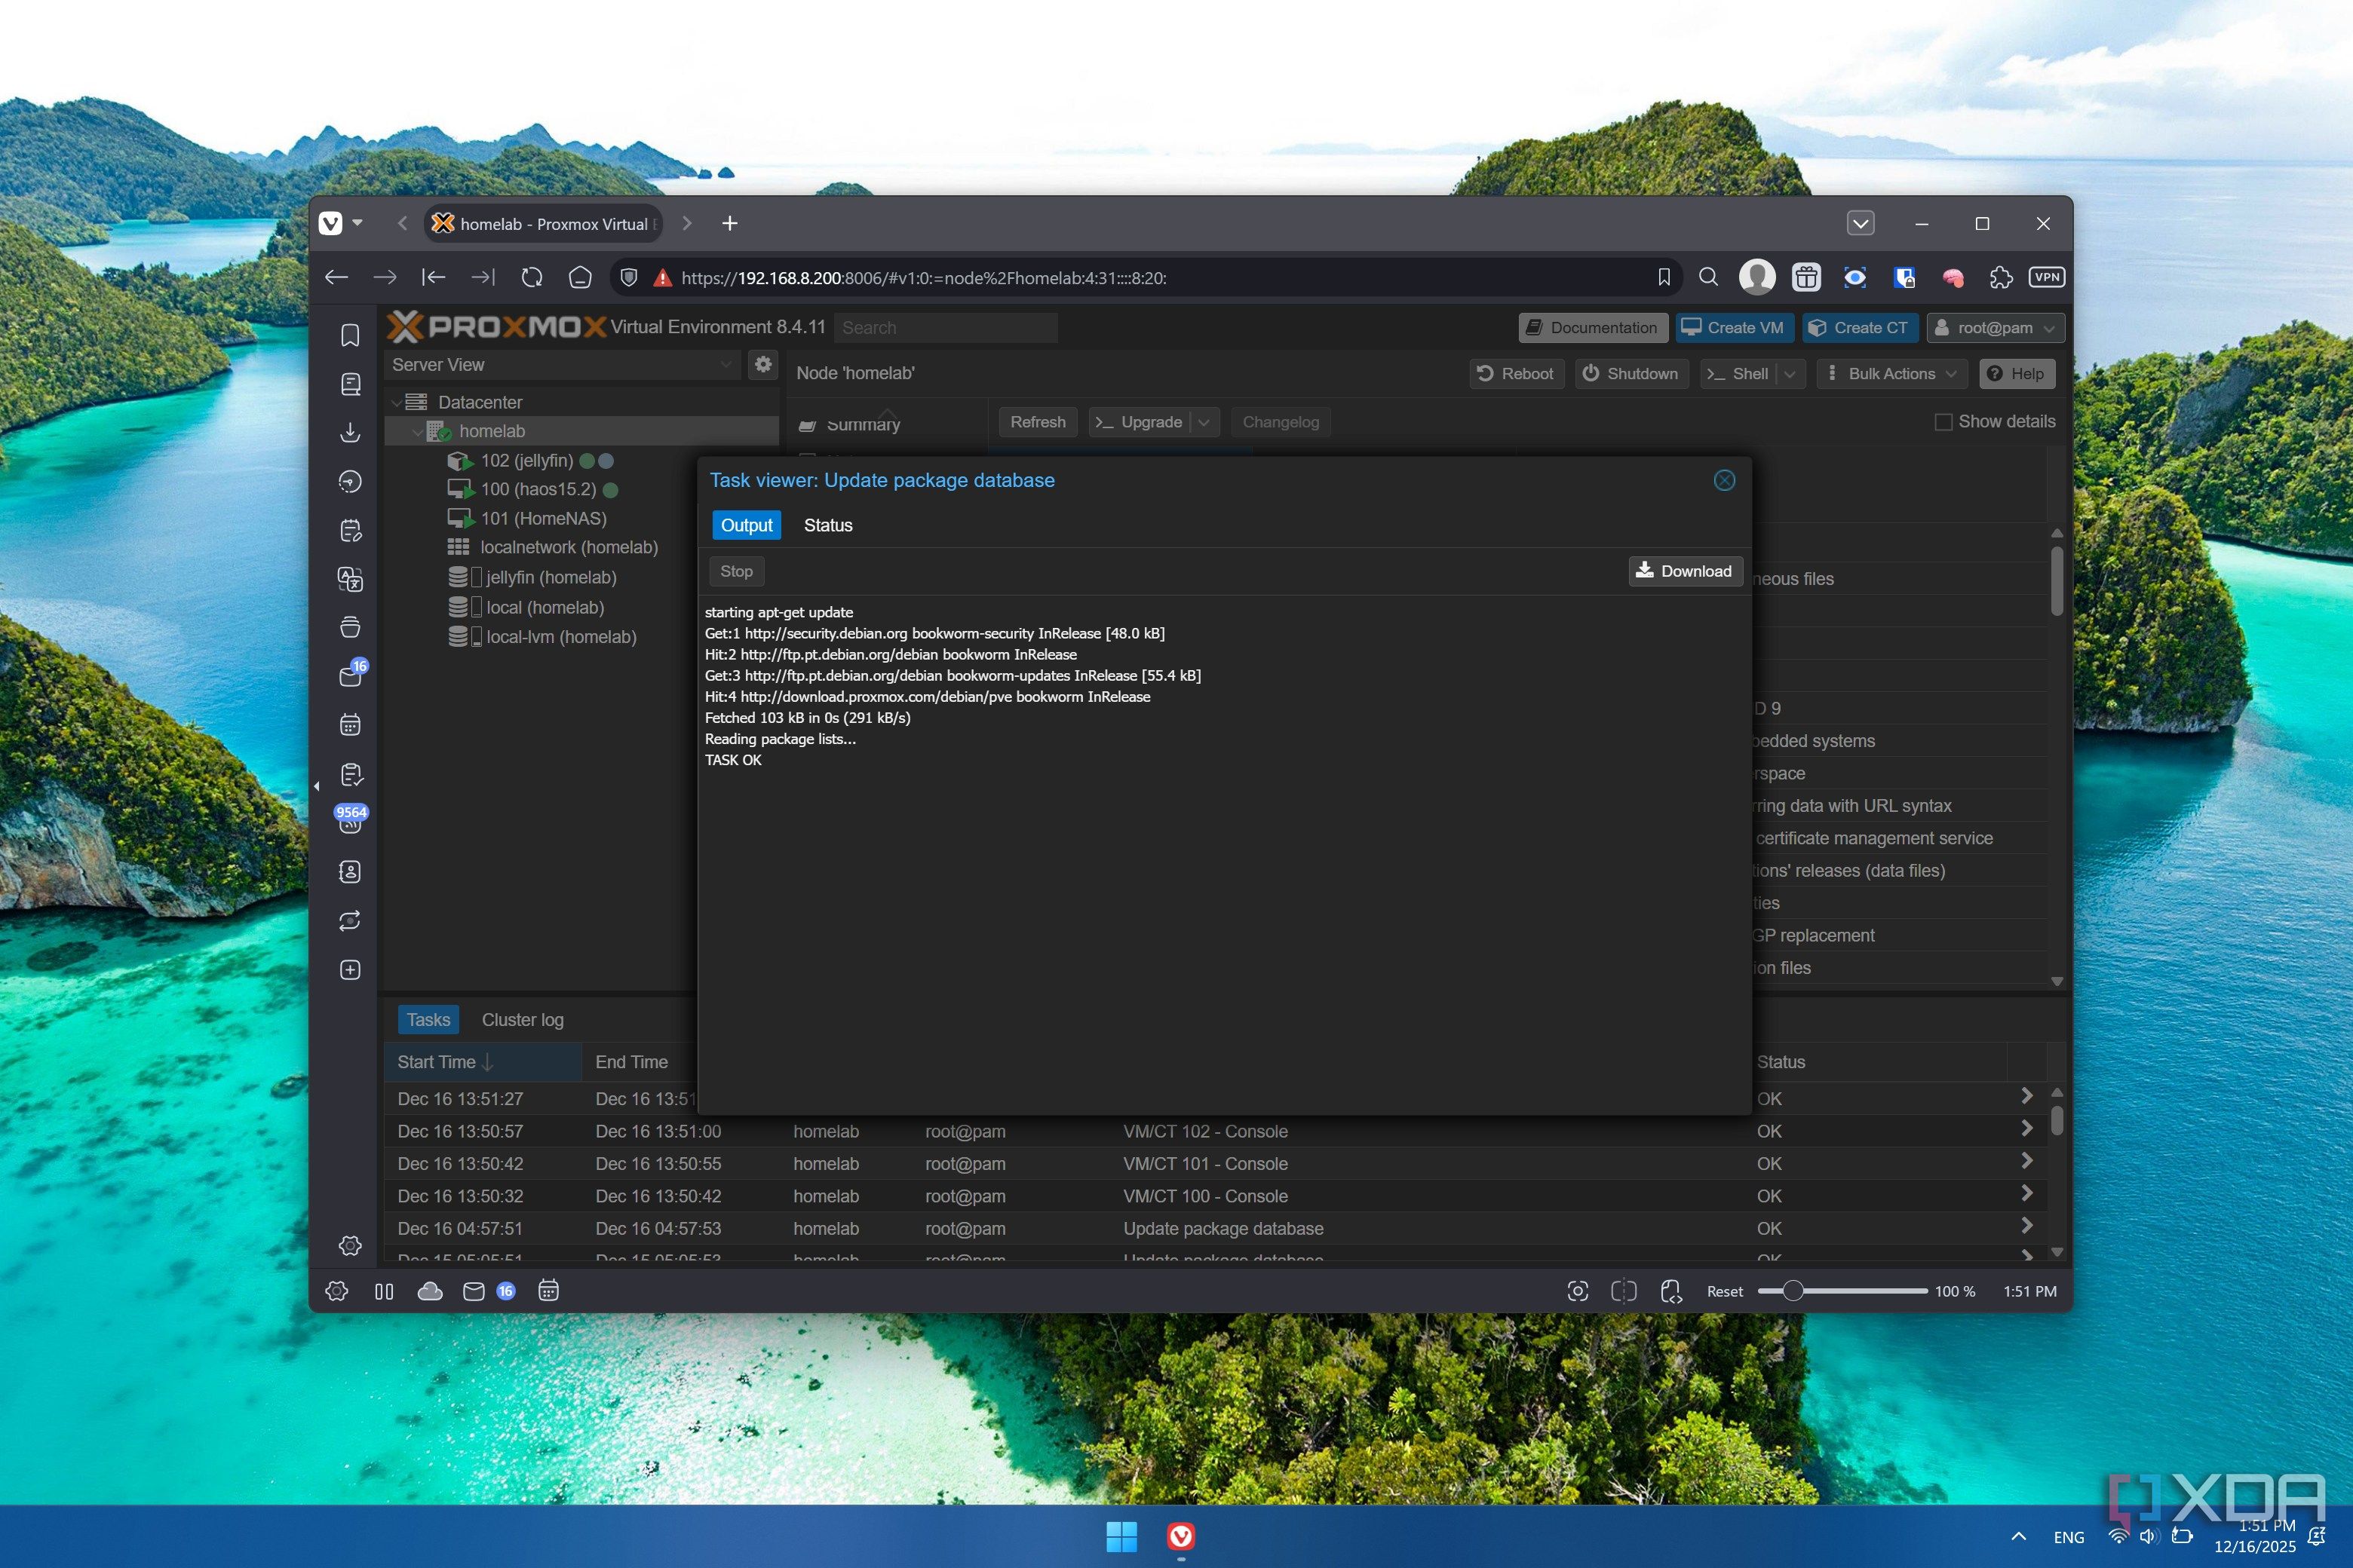Select local-lvm (homelab) storage
Screen dimensions: 2353x1568
click(x=561, y=637)
